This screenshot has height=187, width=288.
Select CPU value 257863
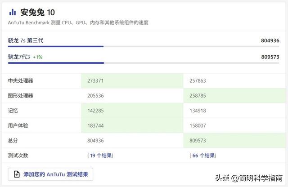click(198, 81)
